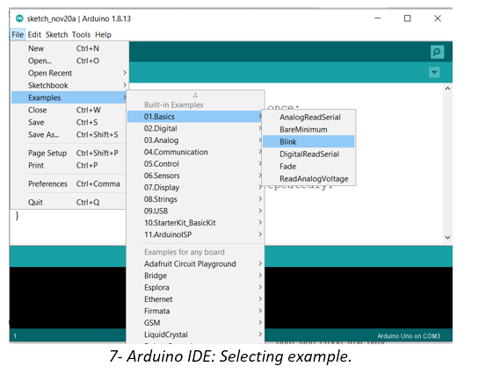Click editor scrollbar up arrow
486x388 pixels.
(x=447, y=89)
